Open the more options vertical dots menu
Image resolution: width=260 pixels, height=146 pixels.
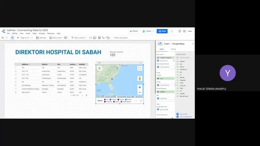coord(172,31)
